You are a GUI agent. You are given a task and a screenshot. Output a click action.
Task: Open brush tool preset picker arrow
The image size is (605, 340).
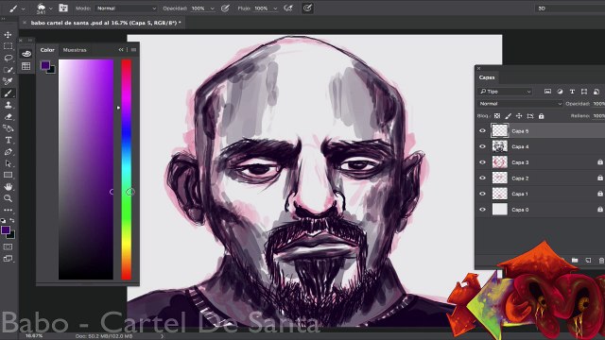[x=23, y=8]
